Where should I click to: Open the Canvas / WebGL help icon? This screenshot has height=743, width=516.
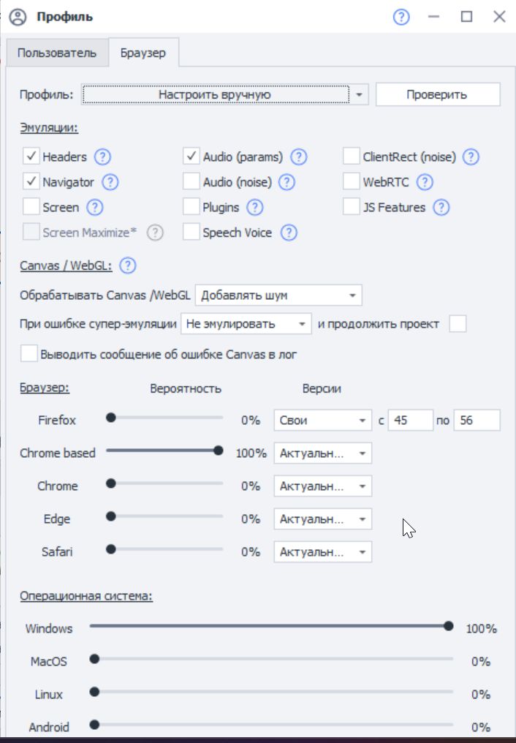point(128,266)
